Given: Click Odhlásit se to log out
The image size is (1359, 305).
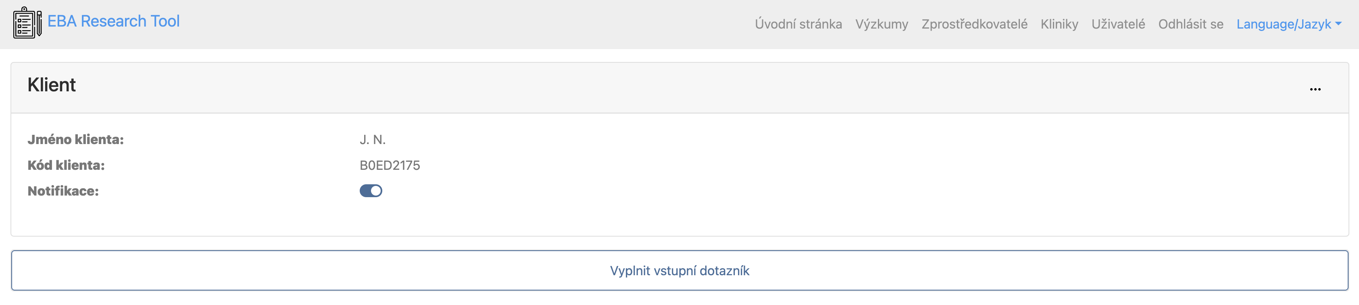Looking at the screenshot, I should click(1190, 24).
